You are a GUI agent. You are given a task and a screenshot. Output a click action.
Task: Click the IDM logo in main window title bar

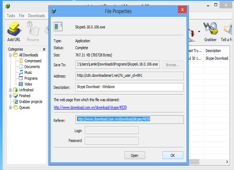pos(8,6)
